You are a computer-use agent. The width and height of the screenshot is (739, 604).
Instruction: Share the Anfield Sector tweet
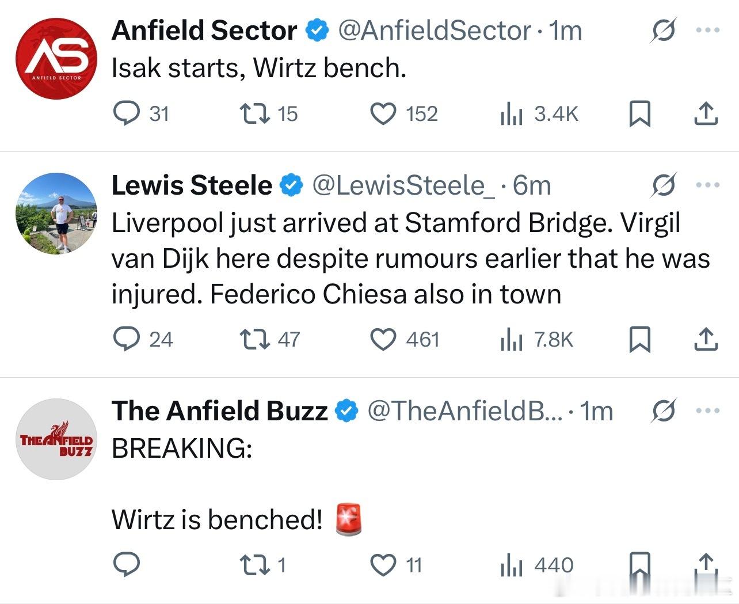(706, 113)
